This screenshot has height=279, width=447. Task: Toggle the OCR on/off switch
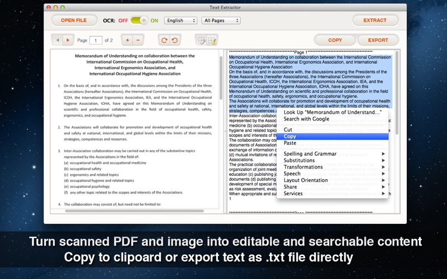tap(139, 21)
